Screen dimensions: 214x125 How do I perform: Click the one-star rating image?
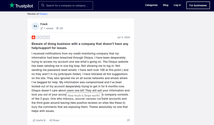tap(41, 37)
